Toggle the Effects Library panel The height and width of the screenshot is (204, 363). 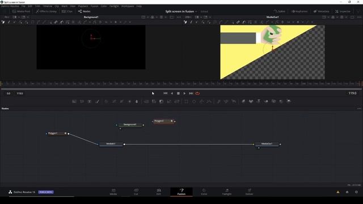[46, 11]
